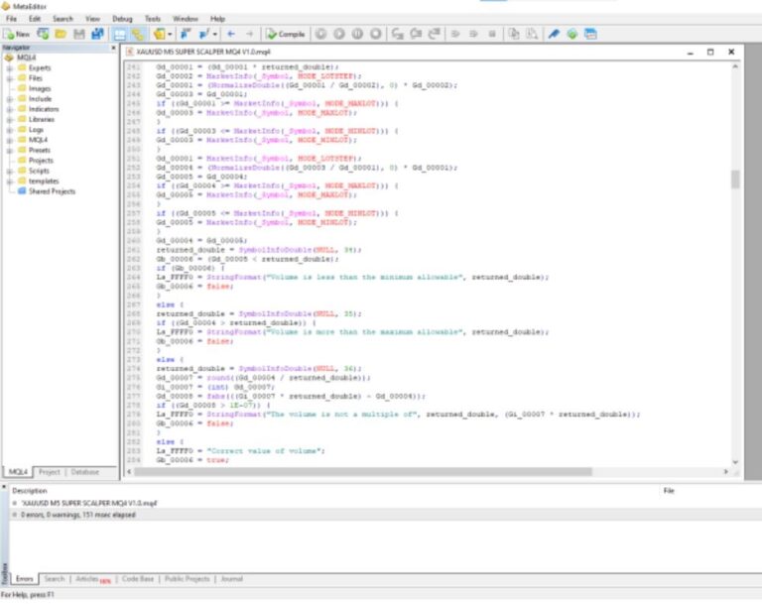Select Shared Projects in Navigator tree
Image resolution: width=762 pixels, height=604 pixels.
pyautogui.click(x=52, y=191)
